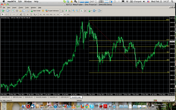Select the Equidistant Channel tool
The width and height of the screenshot is (176, 110).
[x=21, y=14]
